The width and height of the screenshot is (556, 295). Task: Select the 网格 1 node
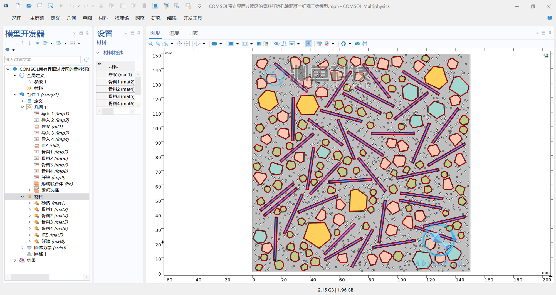pos(40,254)
